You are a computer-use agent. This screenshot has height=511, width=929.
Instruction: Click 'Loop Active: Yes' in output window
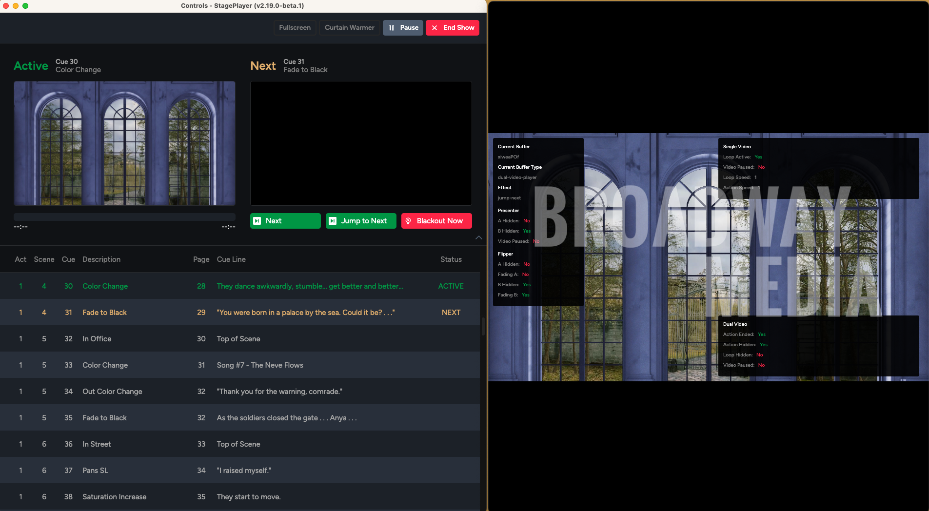point(742,157)
